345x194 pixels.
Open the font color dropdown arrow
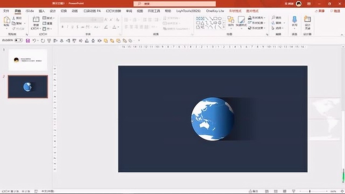[118, 27]
